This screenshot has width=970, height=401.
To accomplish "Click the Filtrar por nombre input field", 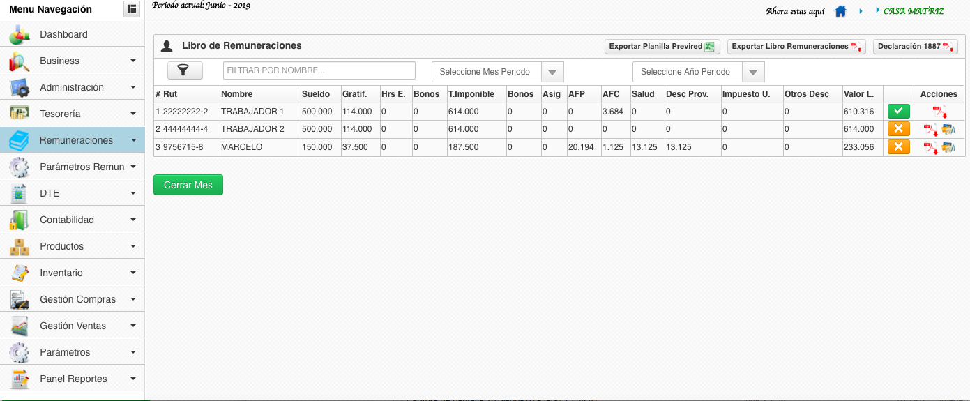I will 319,70.
